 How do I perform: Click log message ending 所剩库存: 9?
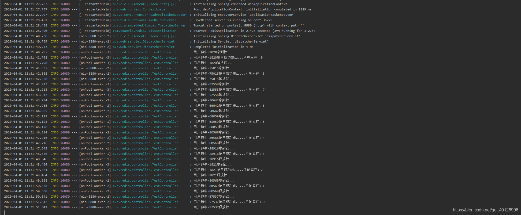point(228,57)
